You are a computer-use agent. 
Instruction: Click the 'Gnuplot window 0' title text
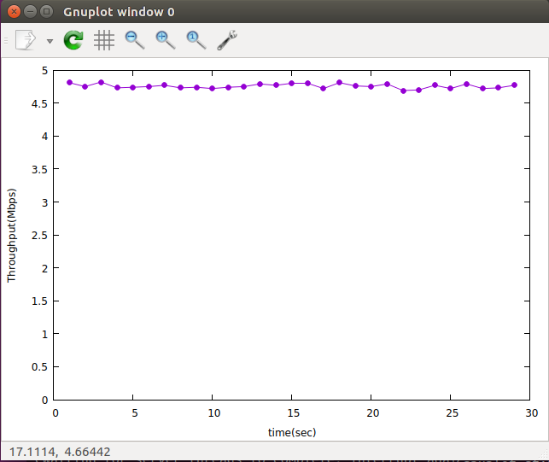pyautogui.click(x=119, y=12)
